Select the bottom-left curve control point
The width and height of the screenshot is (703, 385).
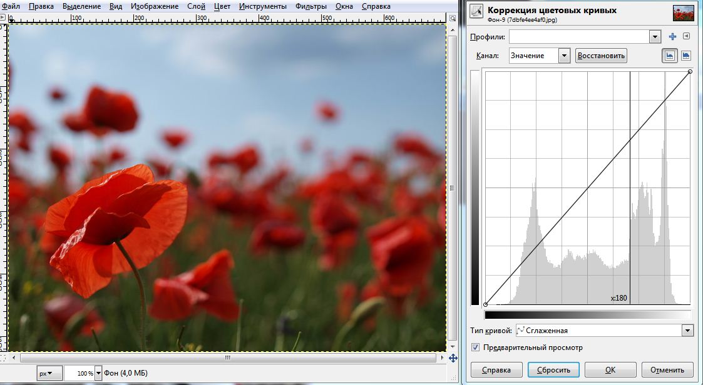(486, 304)
